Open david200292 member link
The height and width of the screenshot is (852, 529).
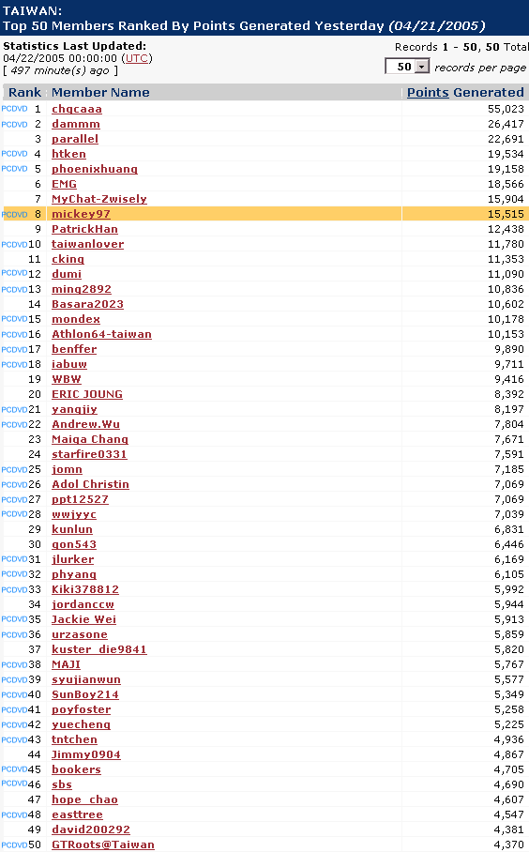pos(91,829)
